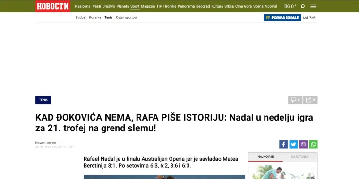The image size is (359, 179).
Task: Click the Novosti online author label
Action: 45,143
